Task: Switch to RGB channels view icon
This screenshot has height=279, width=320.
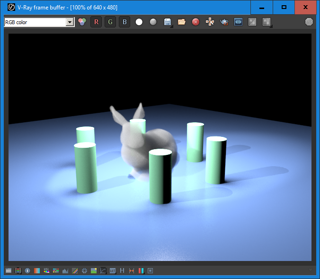Action: tap(82, 22)
